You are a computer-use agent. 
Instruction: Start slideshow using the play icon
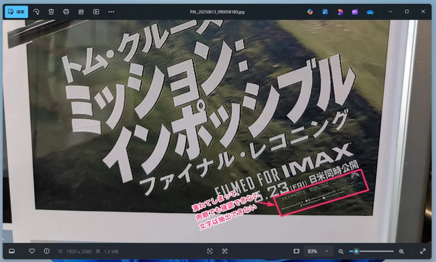coord(96,11)
